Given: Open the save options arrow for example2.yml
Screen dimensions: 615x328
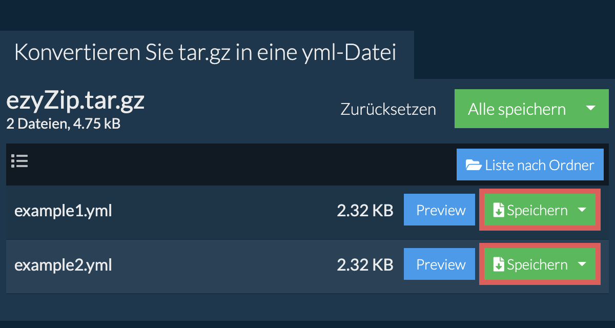Looking at the screenshot, I should [x=582, y=264].
